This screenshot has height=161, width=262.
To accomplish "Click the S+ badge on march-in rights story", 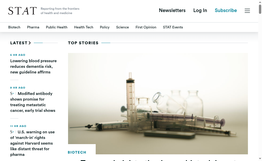I will coord(12,132).
